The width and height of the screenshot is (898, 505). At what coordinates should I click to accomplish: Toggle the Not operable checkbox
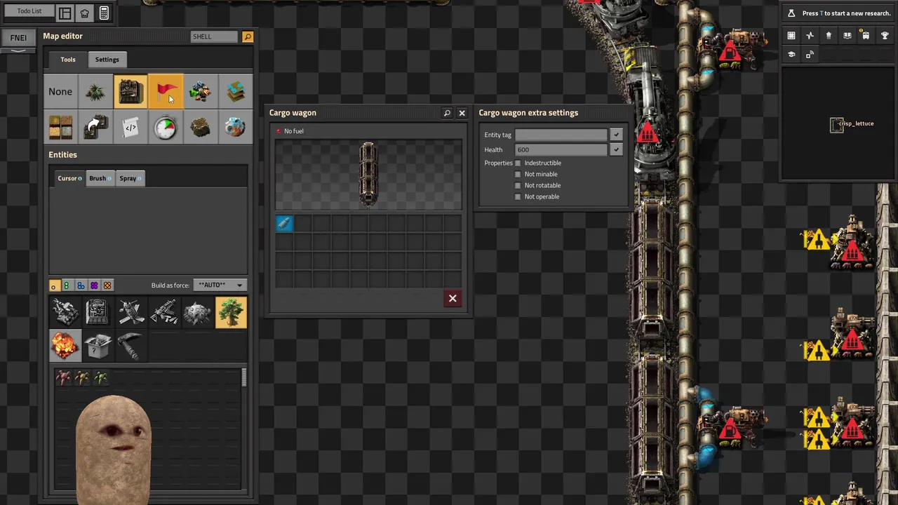518,197
